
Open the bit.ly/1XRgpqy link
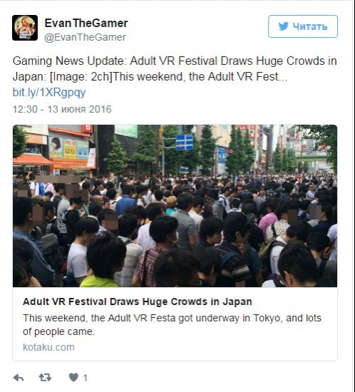pyautogui.click(x=49, y=92)
